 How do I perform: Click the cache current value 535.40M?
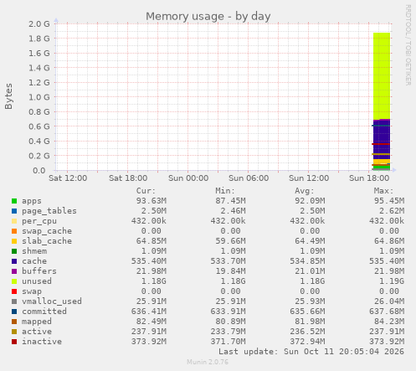(149, 261)
